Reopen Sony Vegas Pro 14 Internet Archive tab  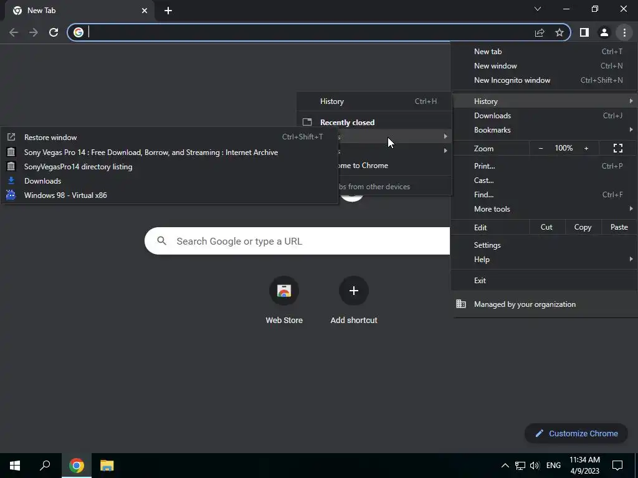169,152
